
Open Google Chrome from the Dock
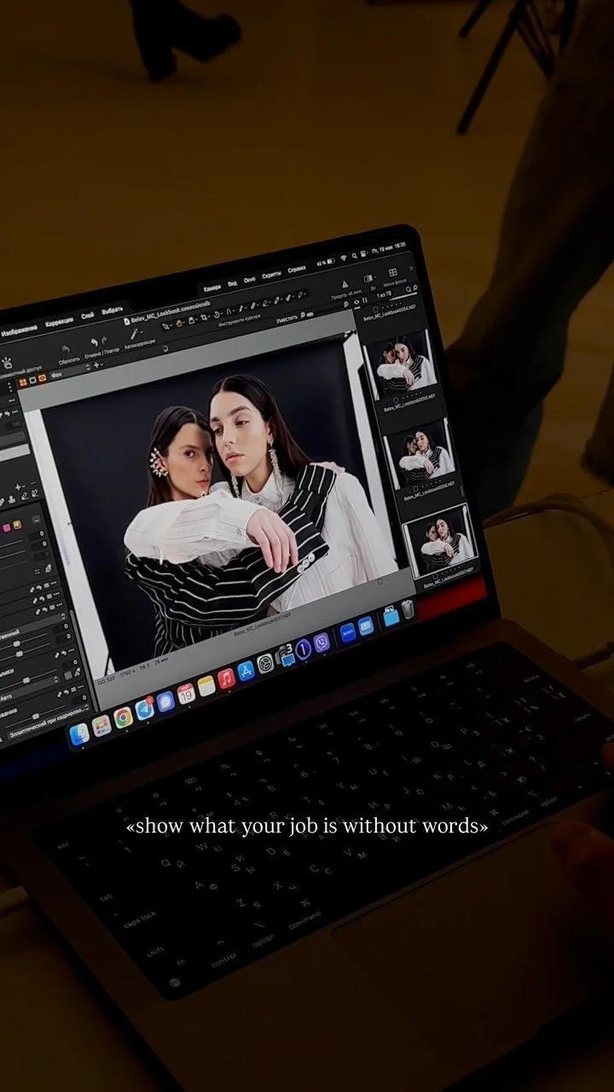pyautogui.click(x=123, y=717)
